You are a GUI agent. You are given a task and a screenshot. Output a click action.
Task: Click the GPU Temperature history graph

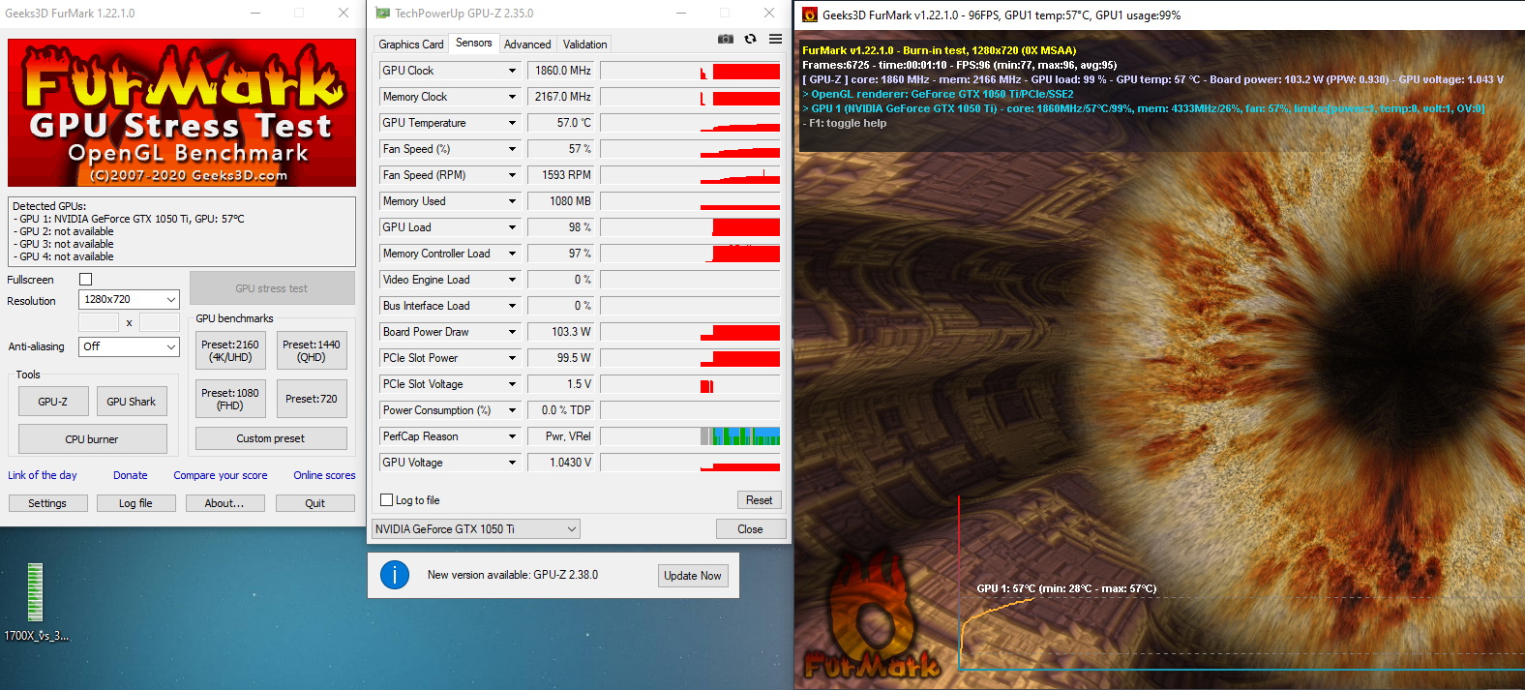click(x=690, y=123)
